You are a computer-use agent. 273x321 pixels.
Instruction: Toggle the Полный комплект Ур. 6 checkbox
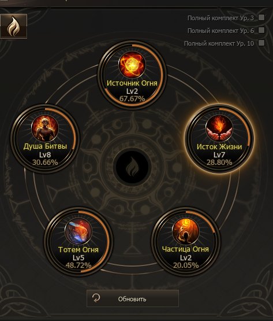pos(261,30)
